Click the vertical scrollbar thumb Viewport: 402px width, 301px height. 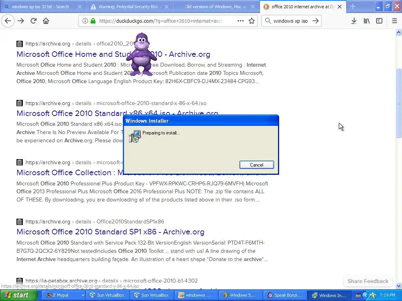point(398,103)
